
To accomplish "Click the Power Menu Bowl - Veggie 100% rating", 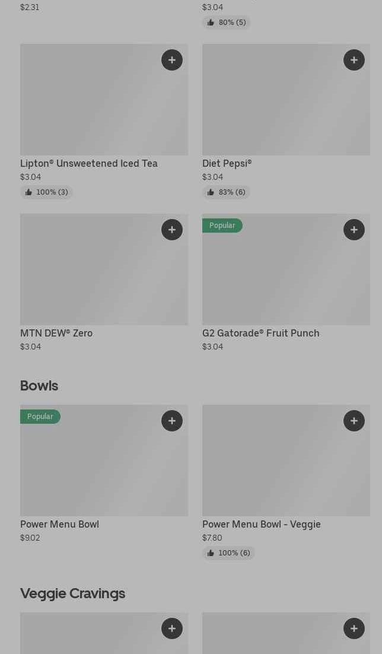I will (228, 553).
